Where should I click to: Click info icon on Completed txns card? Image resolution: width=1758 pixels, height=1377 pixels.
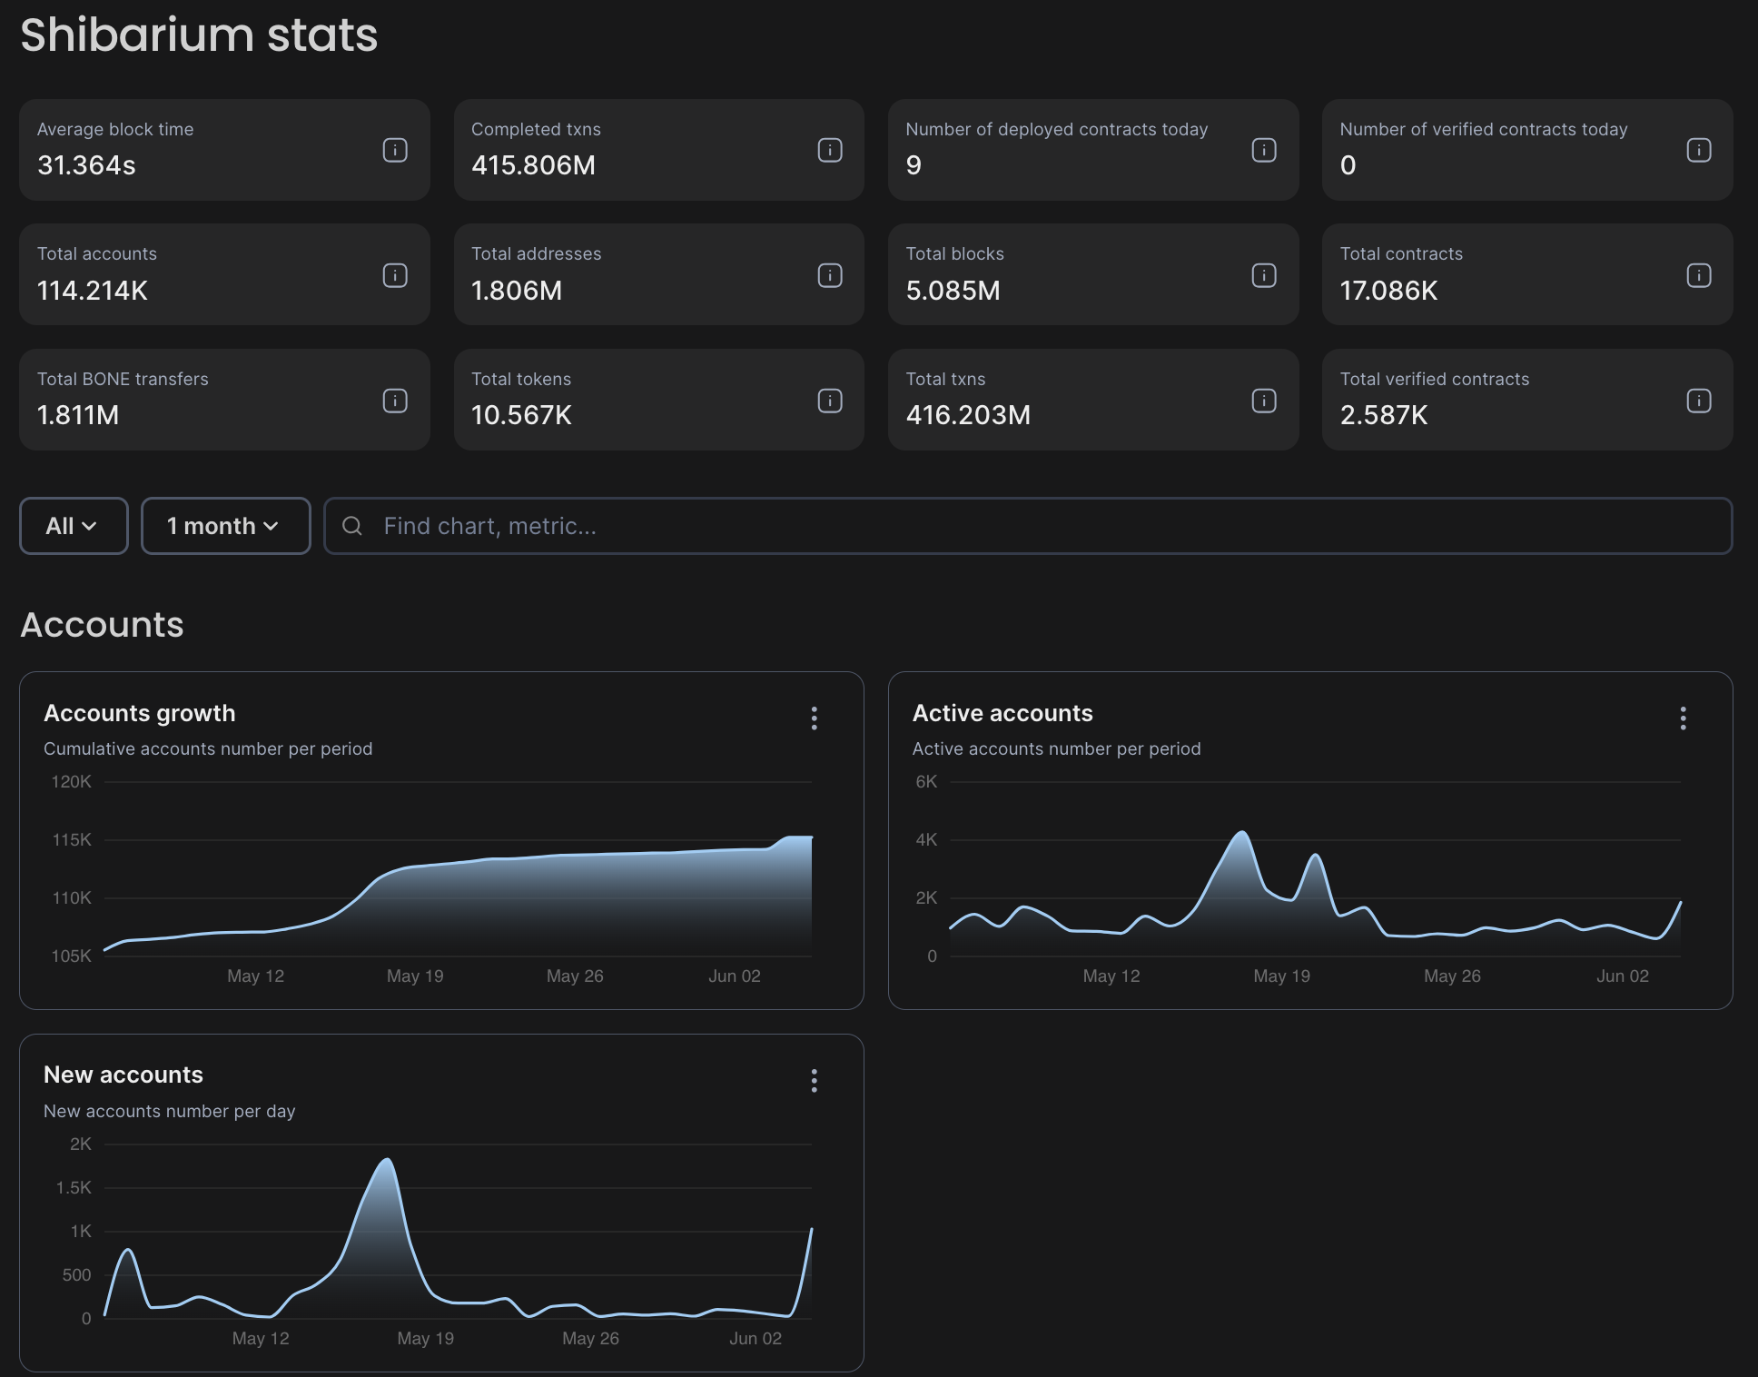830,150
